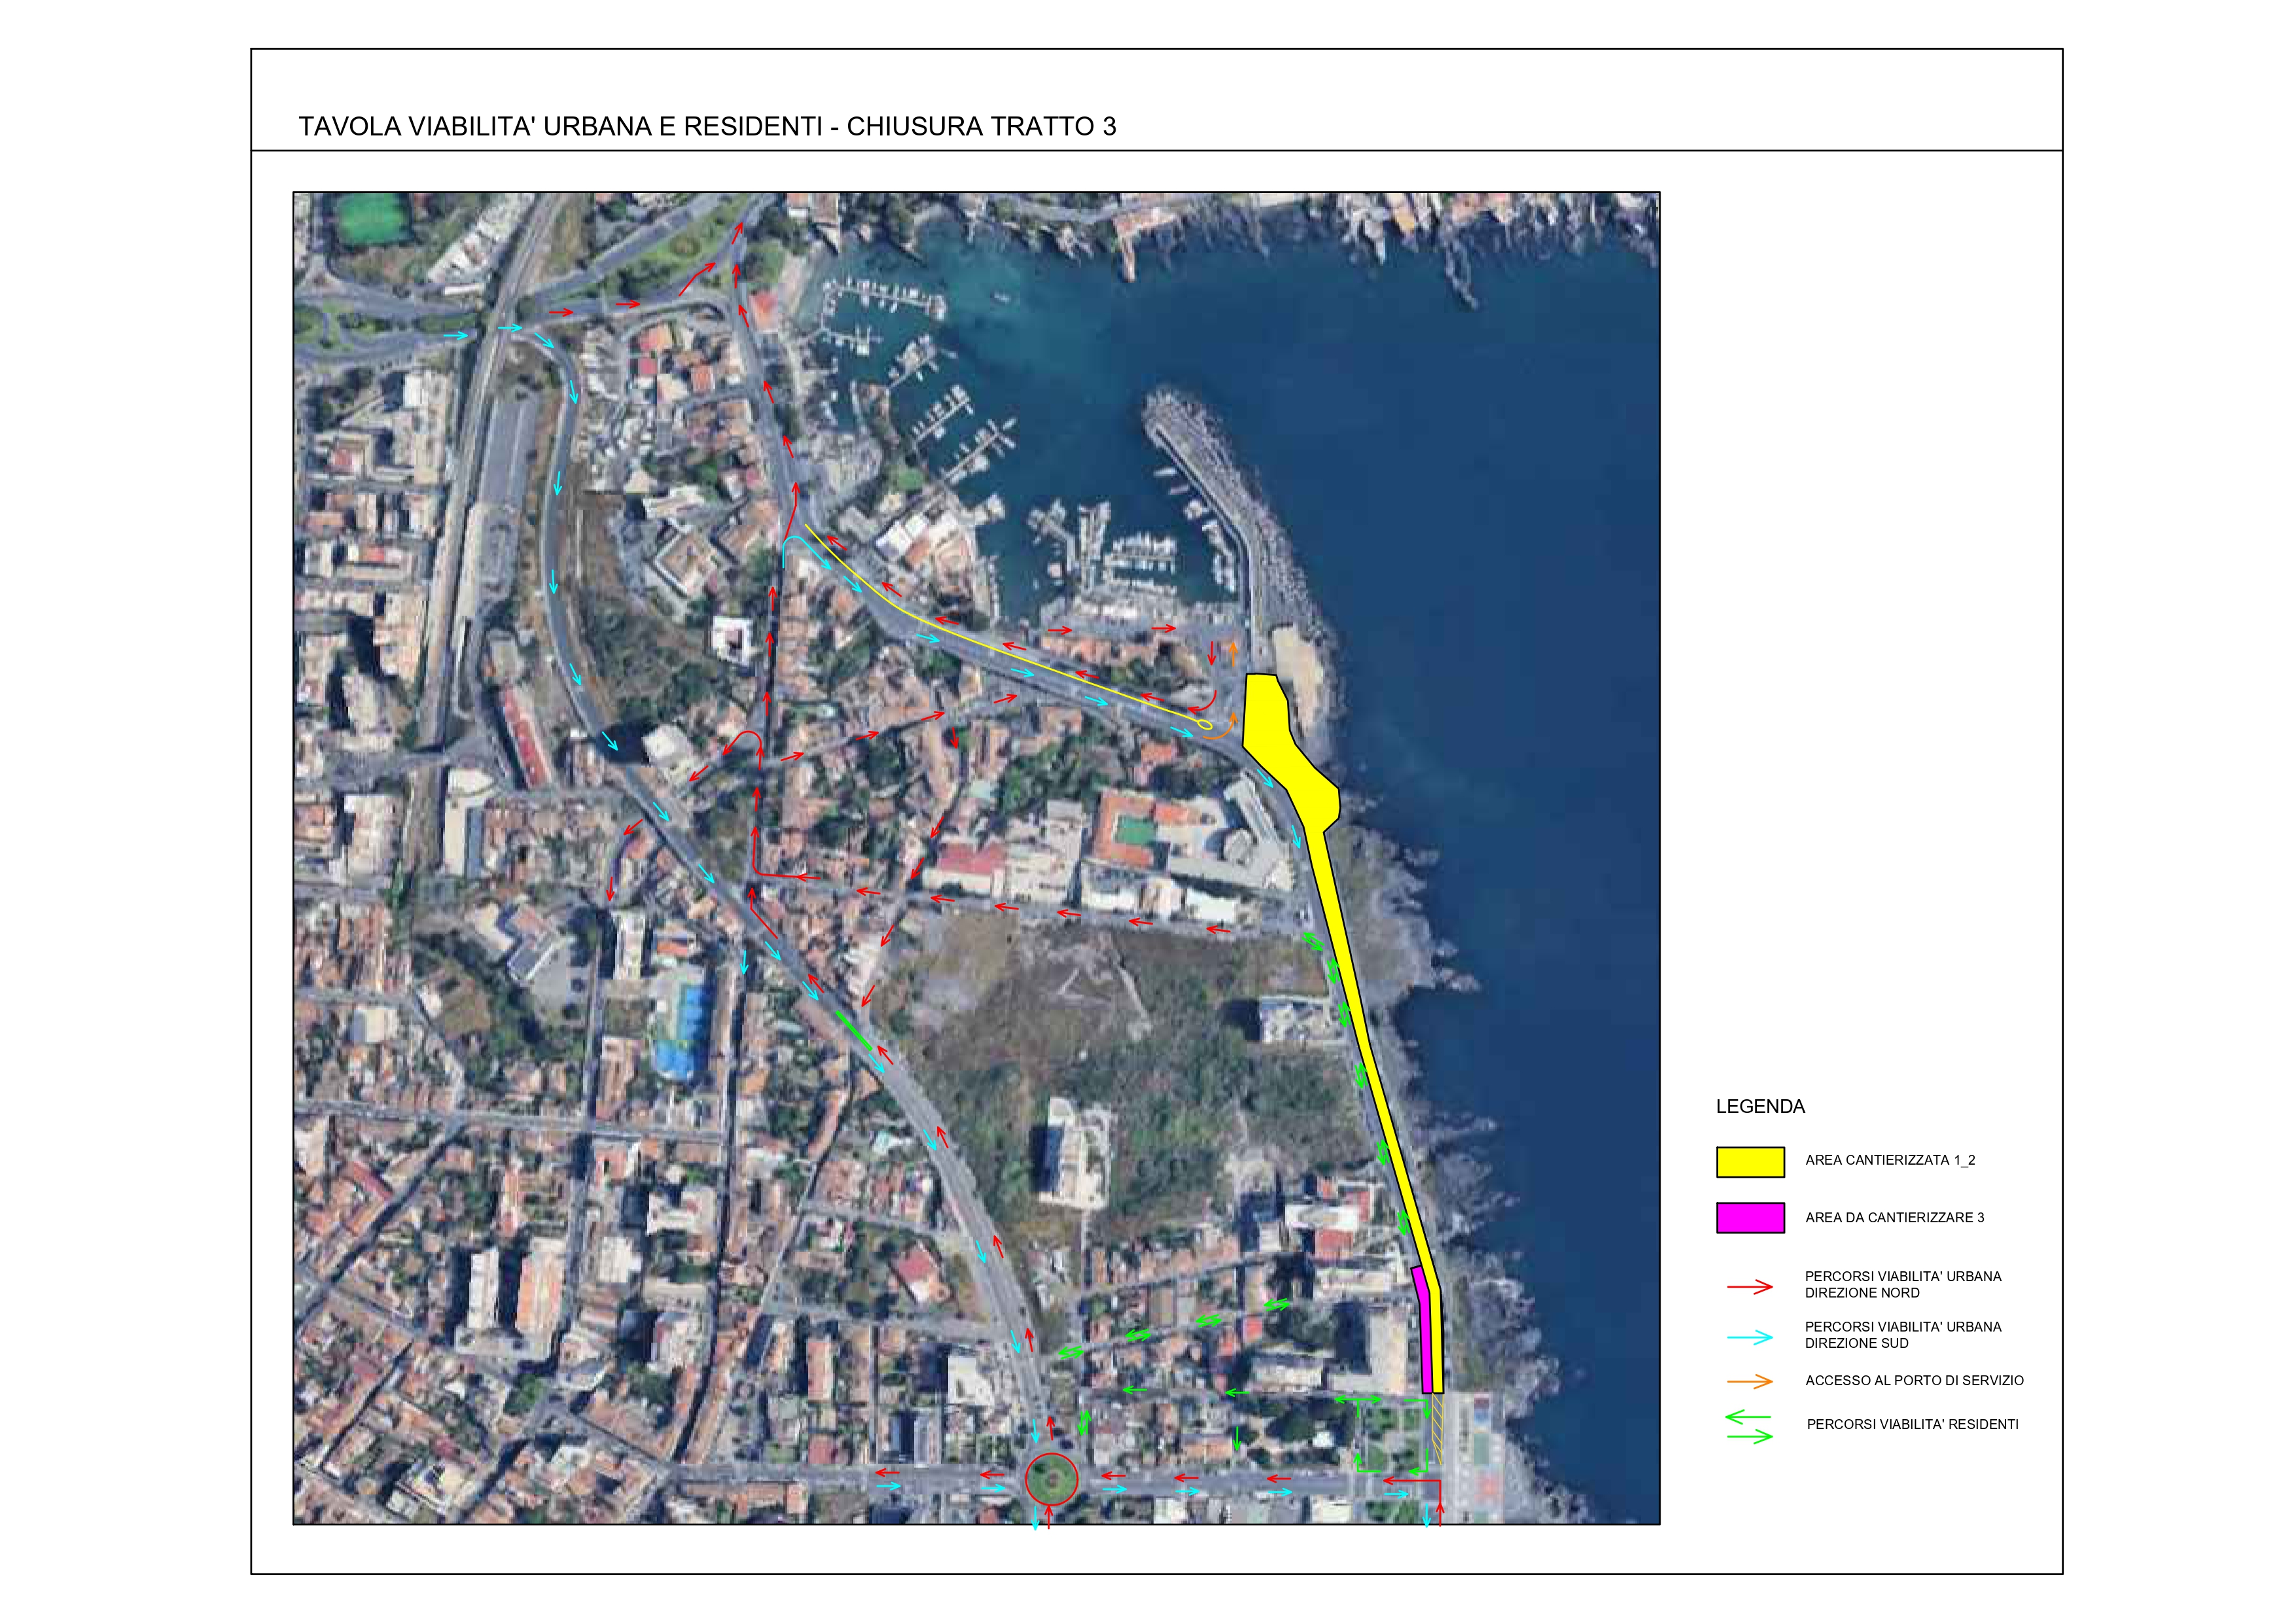Click the yellow Area Cantierizzata 1_2 legend swatch
Image resolution: width=2296 pixels, height=1624 pixels.
coord(1750,1161)
